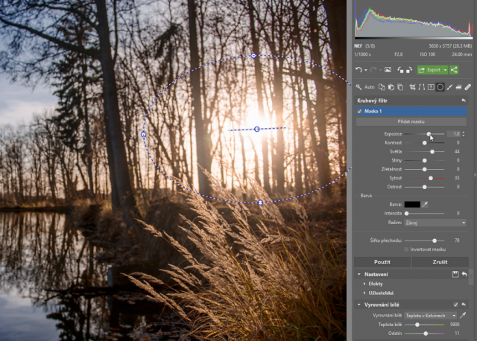Save the Nastavení preset icon
The image size is (477, 341).
(x=455, y=275)
